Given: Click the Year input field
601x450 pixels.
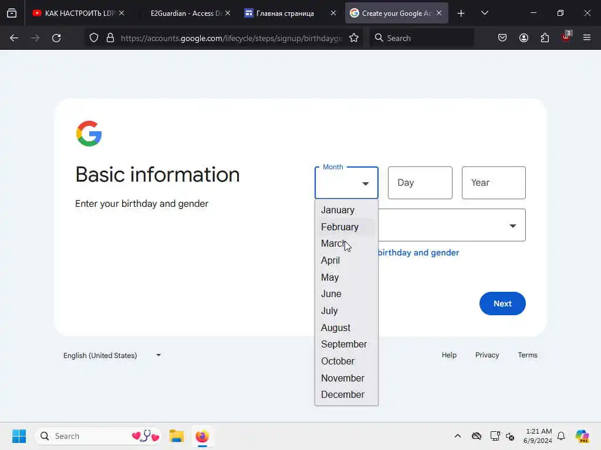Looking at the screenshot, I should 494,183.
